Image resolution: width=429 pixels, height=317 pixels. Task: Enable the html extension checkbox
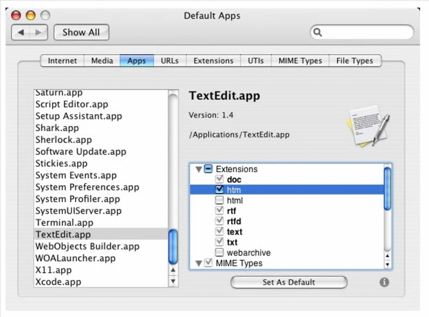[x=220, y=200]
